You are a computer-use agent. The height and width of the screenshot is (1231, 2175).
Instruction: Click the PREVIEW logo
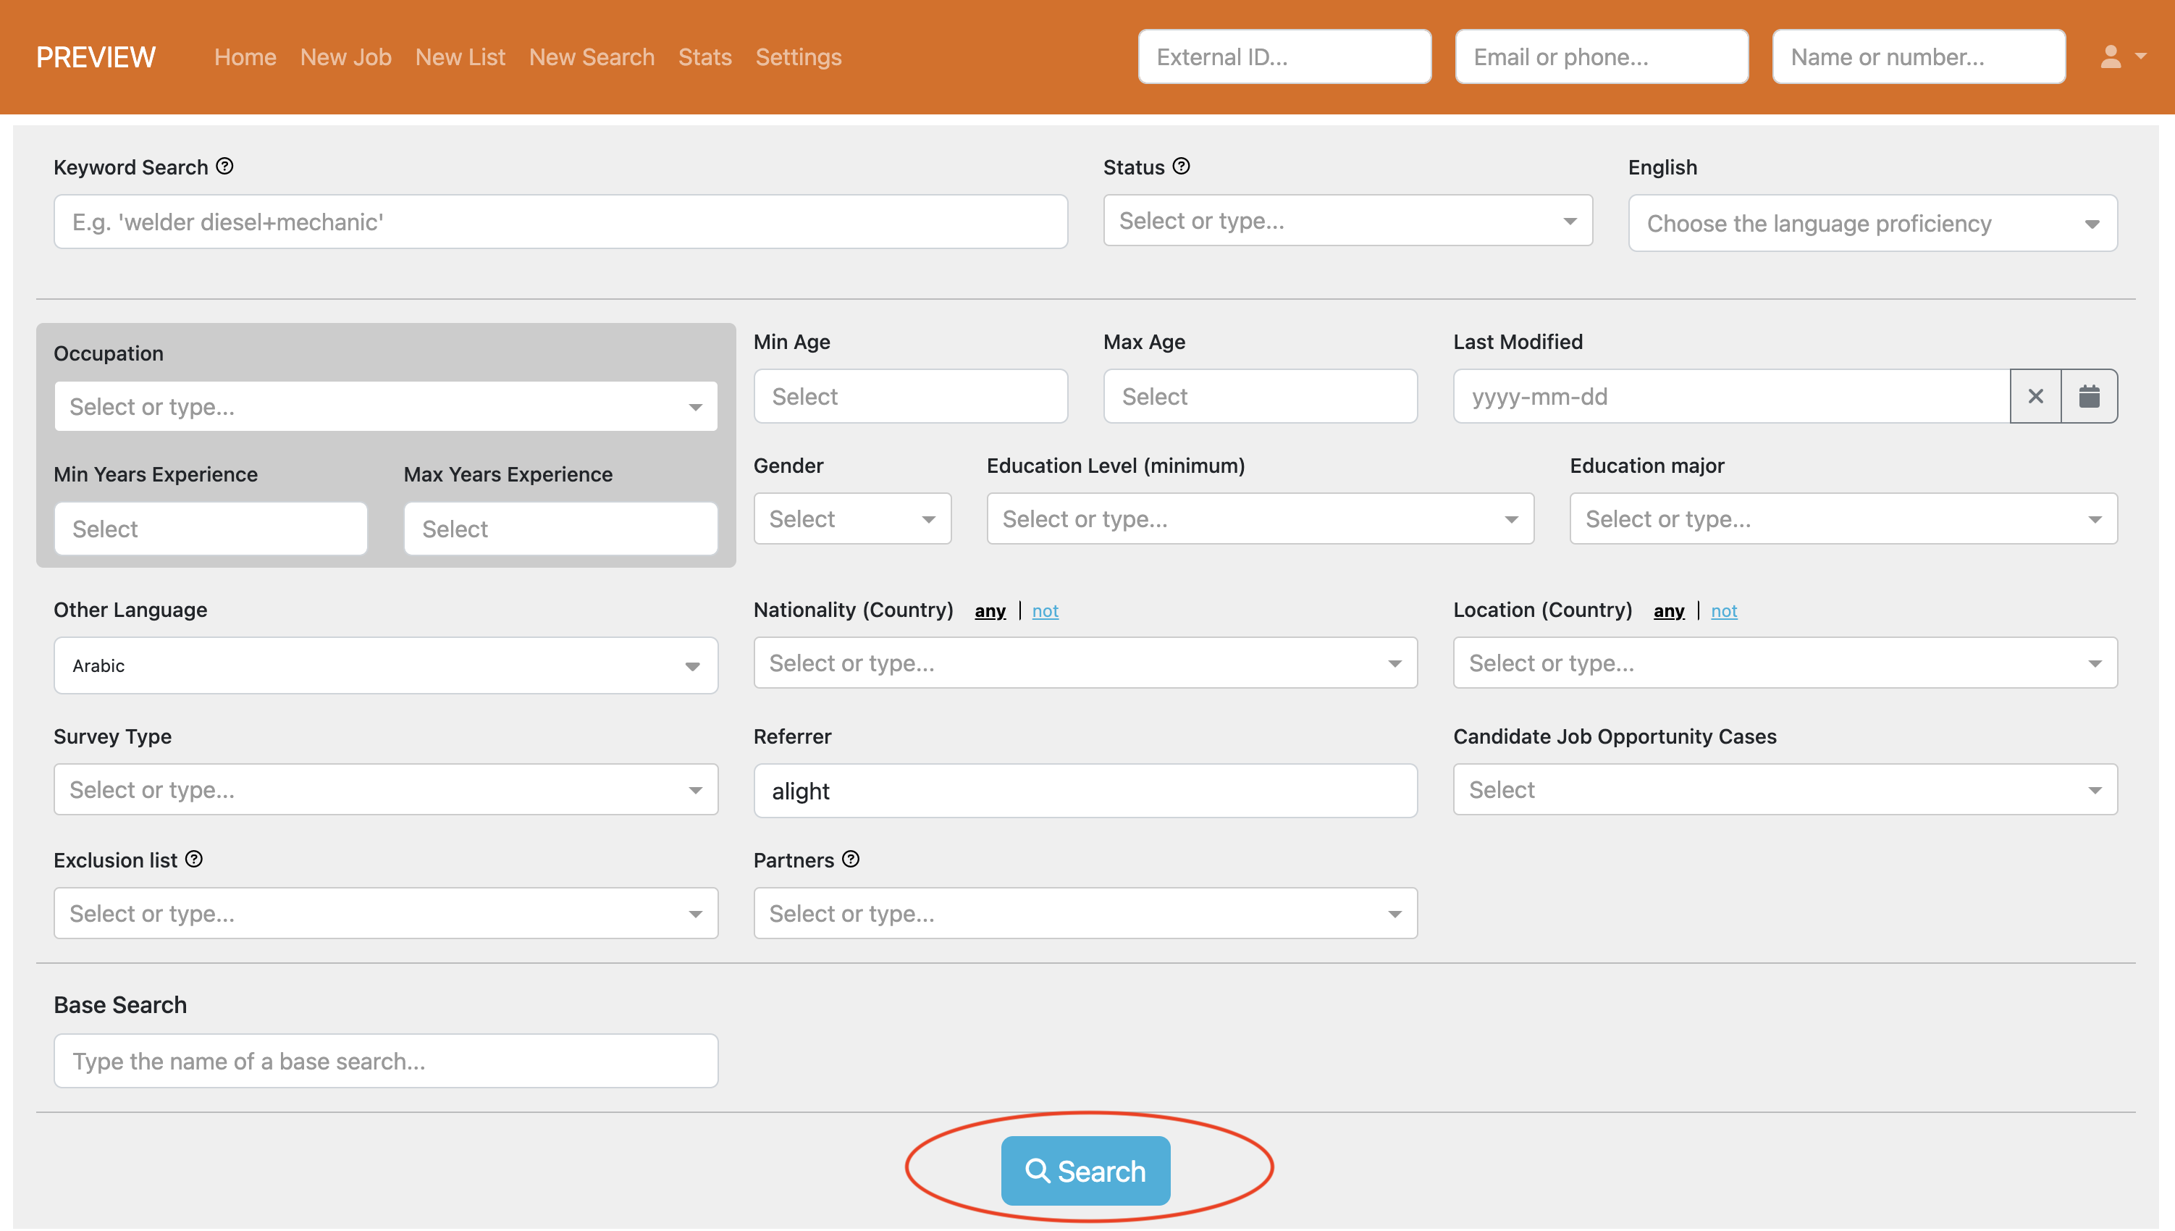(x=96, y=56)
